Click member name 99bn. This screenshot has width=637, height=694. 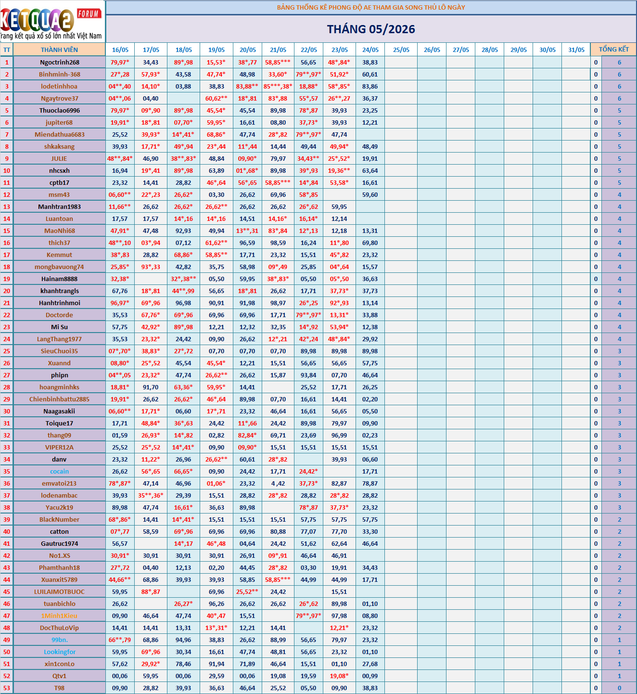[x=59, y=640]
